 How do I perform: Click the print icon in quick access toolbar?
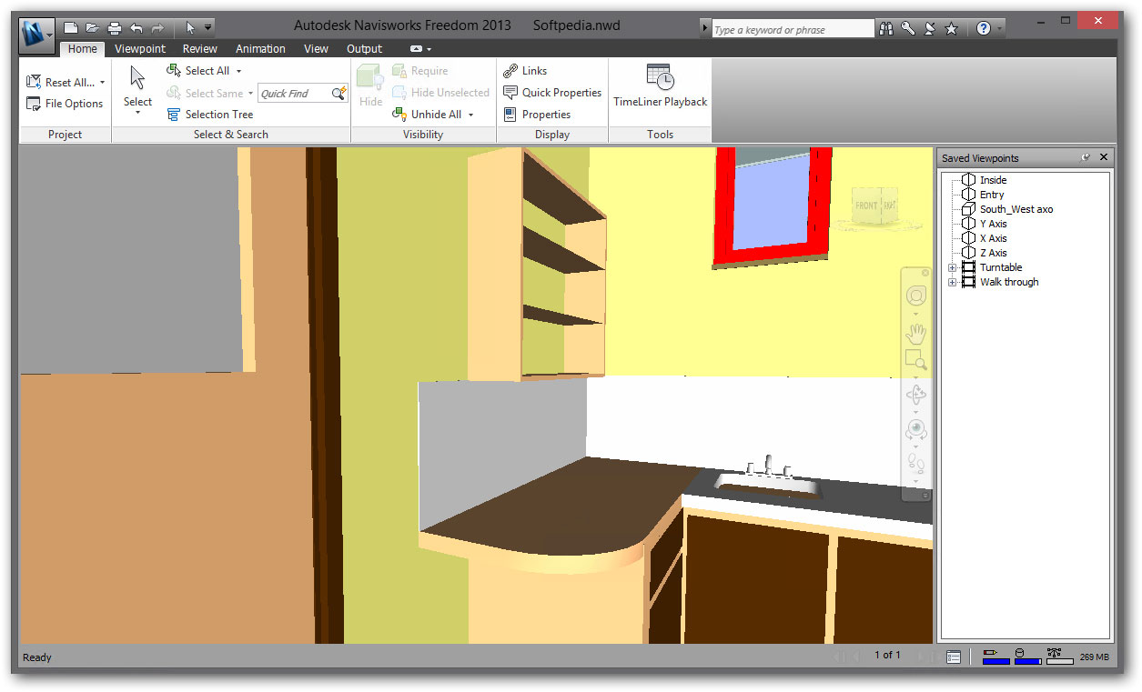click(x=115, y=28)
